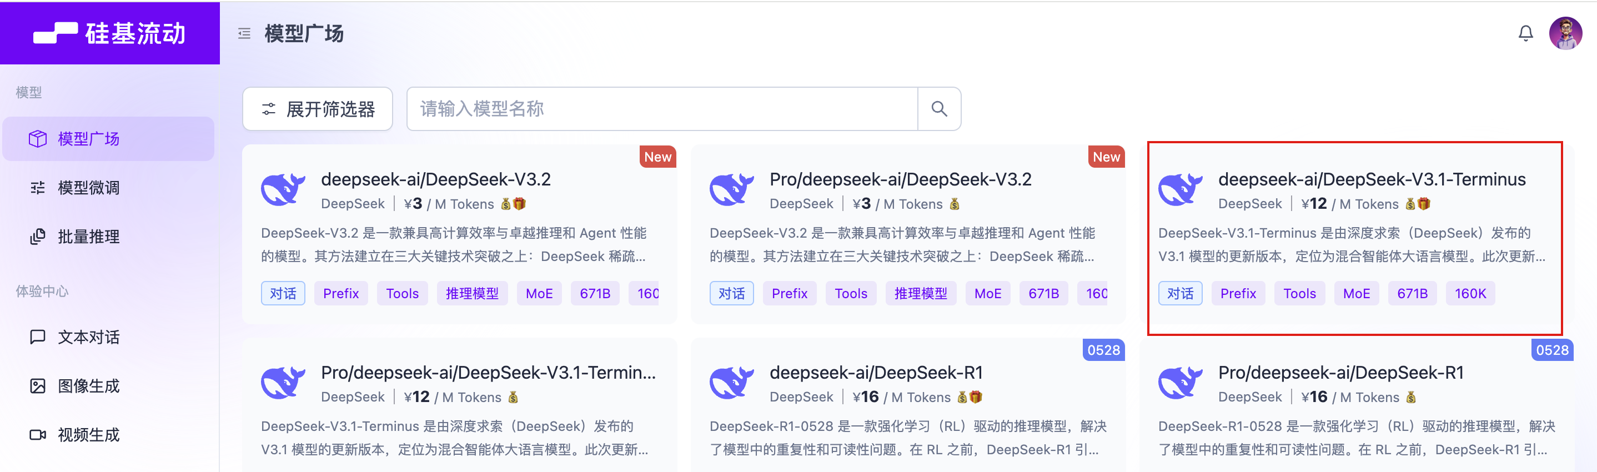Open 模型微调 in the sidebar
Screen dimensions: 1597x472
click(x=108, y=188)
